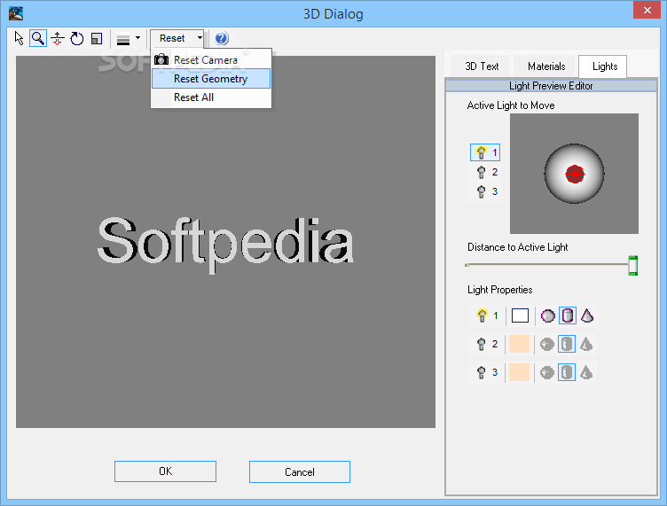Click the Reset toolbar button

172,38
